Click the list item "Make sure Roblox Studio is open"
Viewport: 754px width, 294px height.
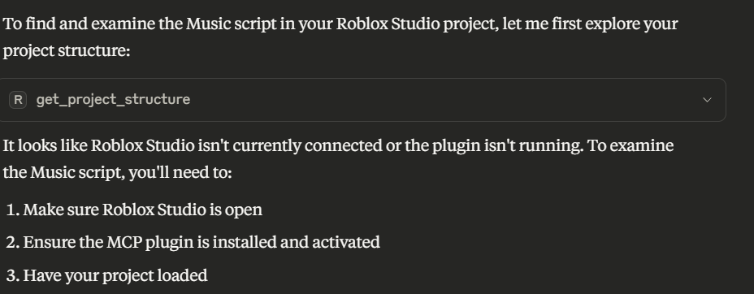pyautogui.click(x=143, y=210)
